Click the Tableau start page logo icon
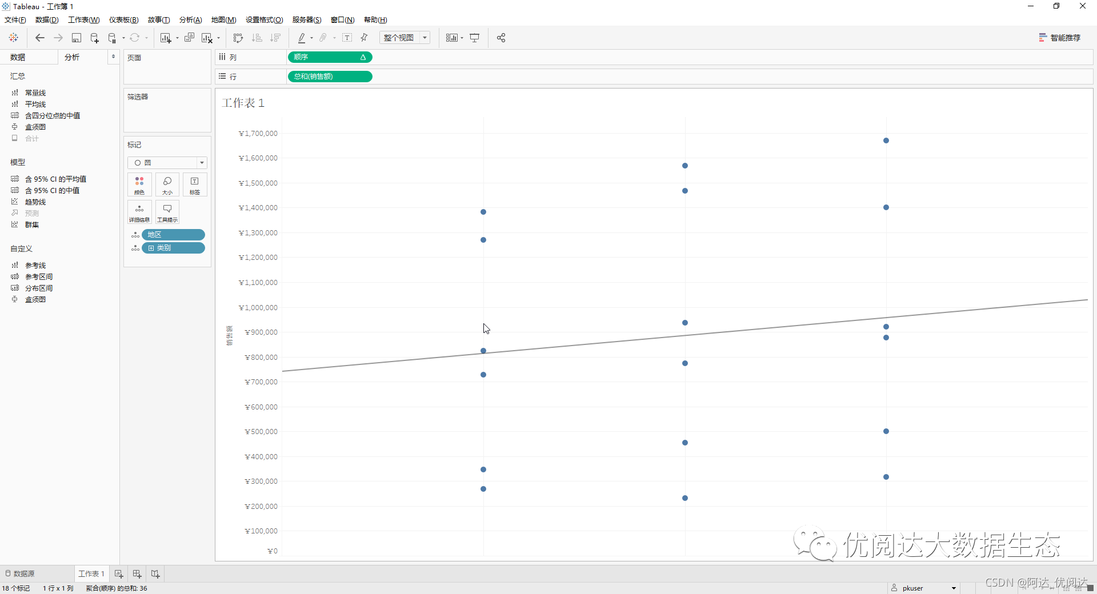 (x=14, y=38)
